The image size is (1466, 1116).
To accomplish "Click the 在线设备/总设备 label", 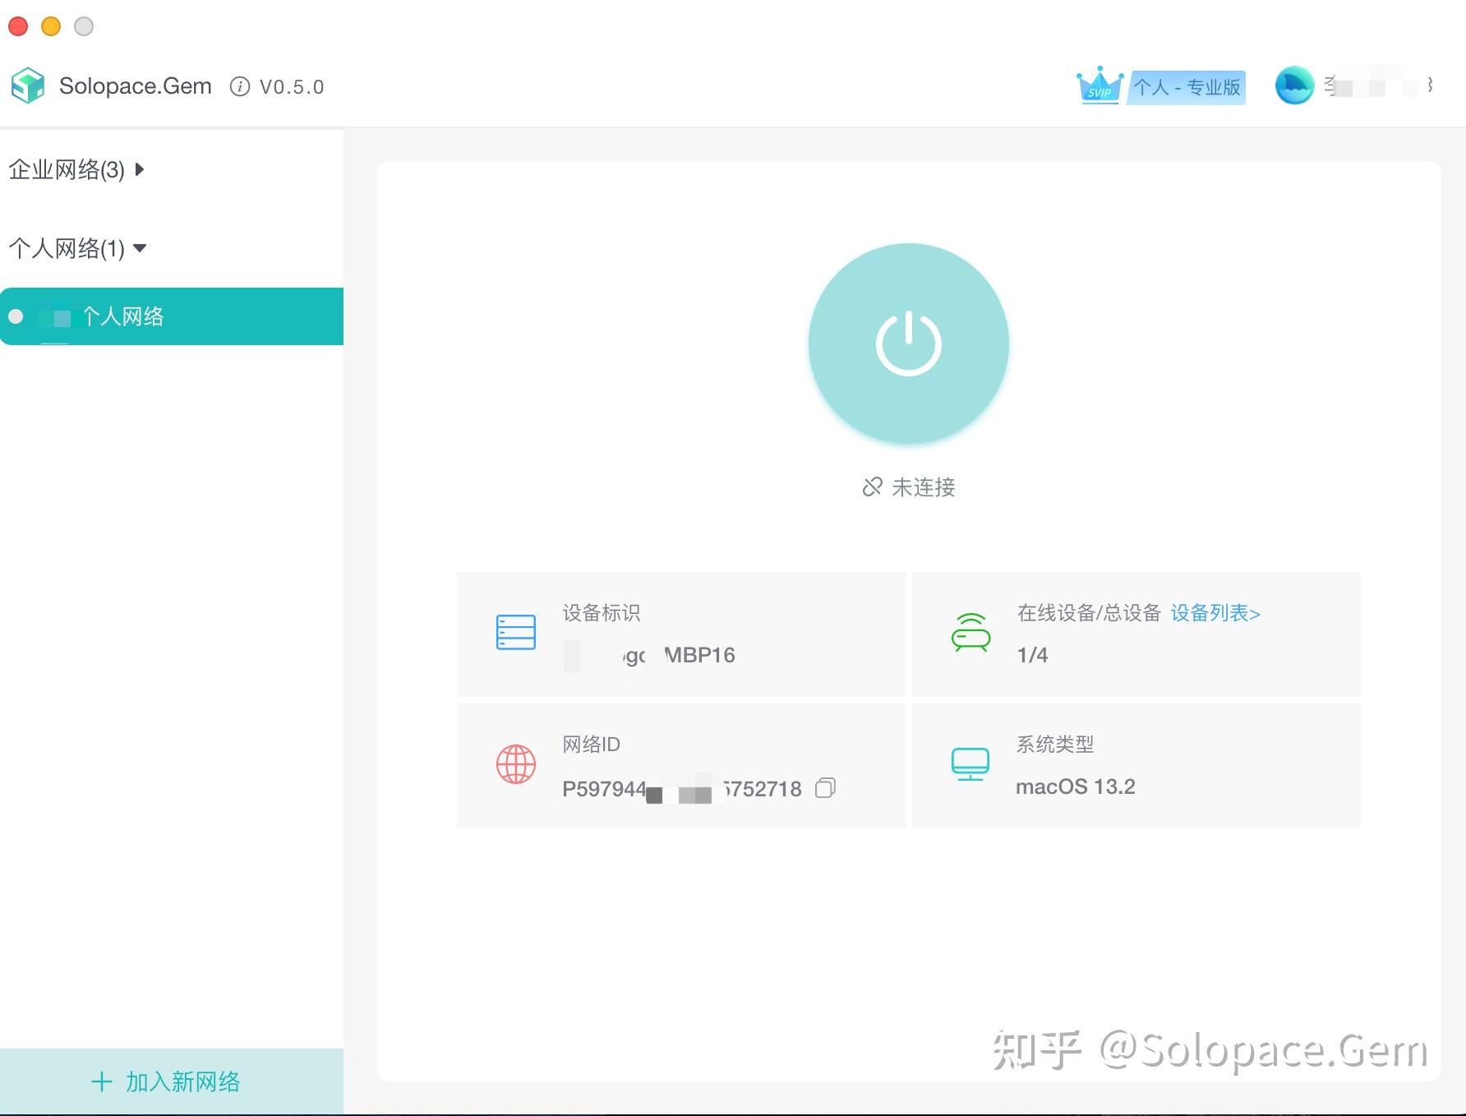I will (1089, 613).
